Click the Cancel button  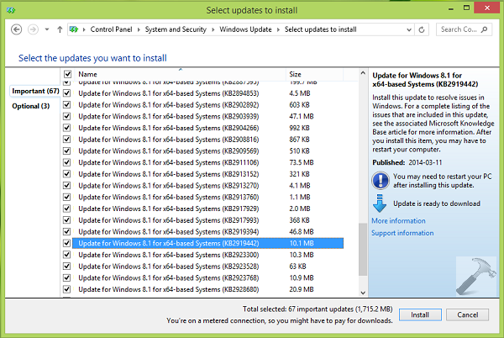[x=468, y=314]
